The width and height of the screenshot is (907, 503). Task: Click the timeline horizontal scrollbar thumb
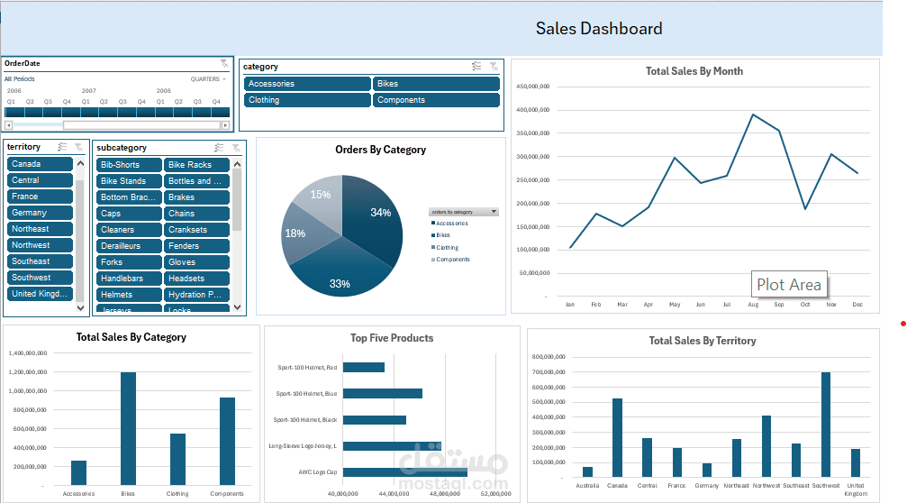pyautogui.click(x=141, y=125)
